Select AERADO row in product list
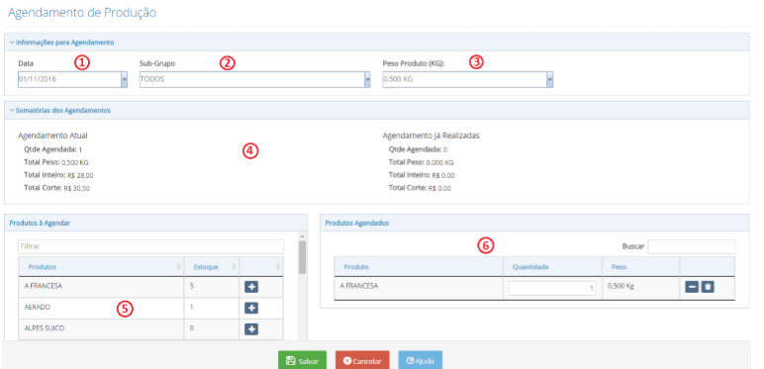The image size is (764, 369). (x=151, y=308)
